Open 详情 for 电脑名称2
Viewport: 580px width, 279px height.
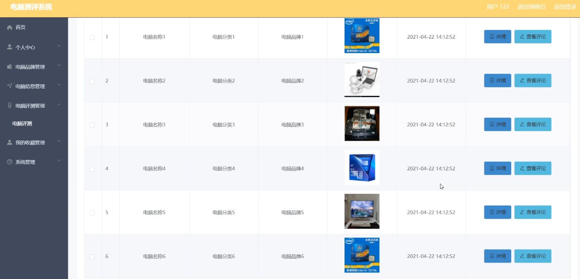coord(498,81)
